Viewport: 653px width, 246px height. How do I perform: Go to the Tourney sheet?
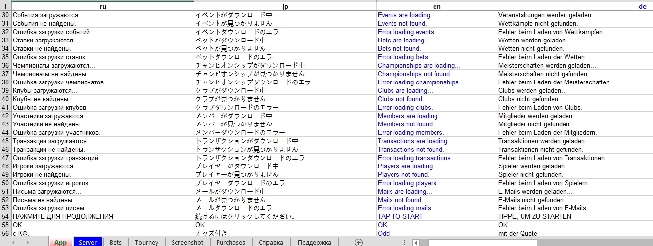pos(146,242)
